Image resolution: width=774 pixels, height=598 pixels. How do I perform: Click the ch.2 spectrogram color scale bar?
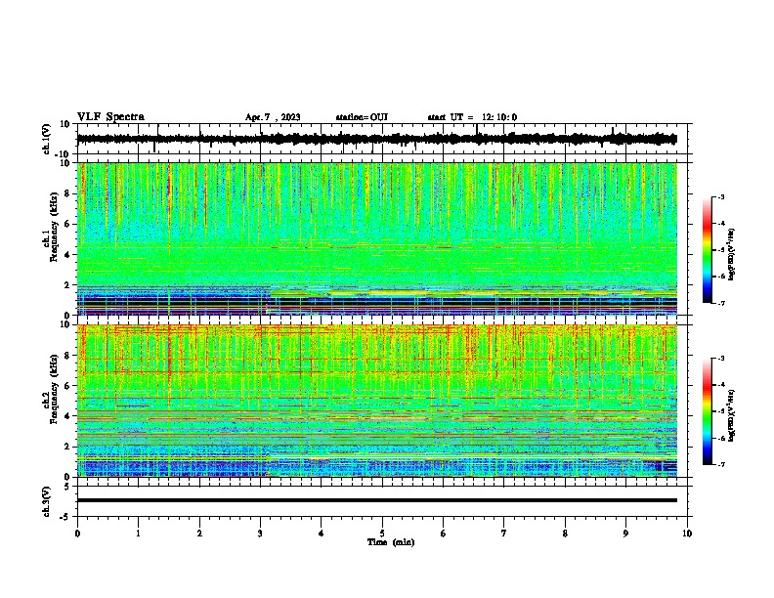point(708,411)
